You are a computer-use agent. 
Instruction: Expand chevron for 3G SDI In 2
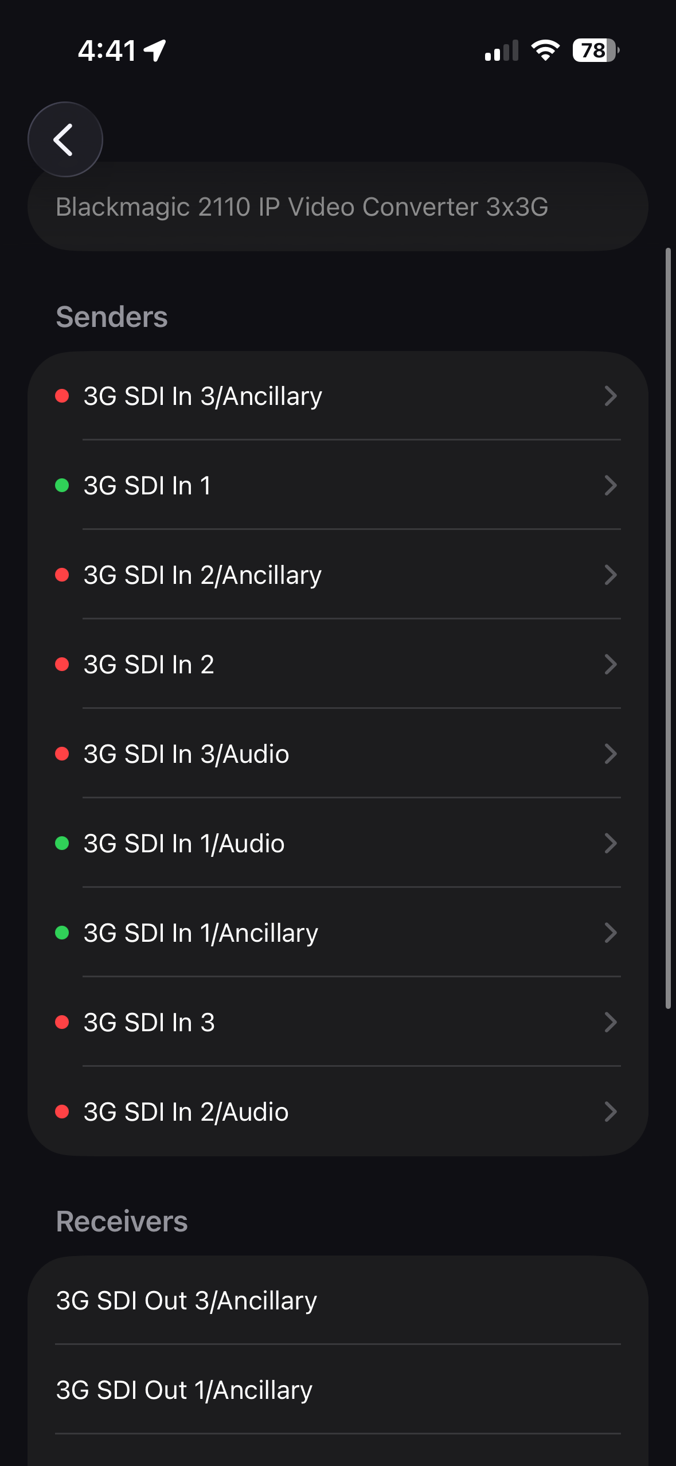[x=611, y=664]
